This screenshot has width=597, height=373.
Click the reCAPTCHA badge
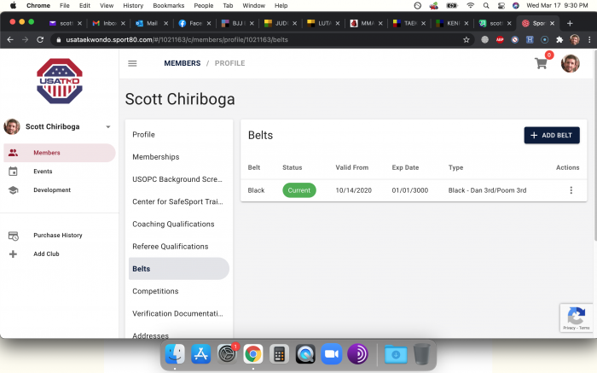[x=576, y=318]
